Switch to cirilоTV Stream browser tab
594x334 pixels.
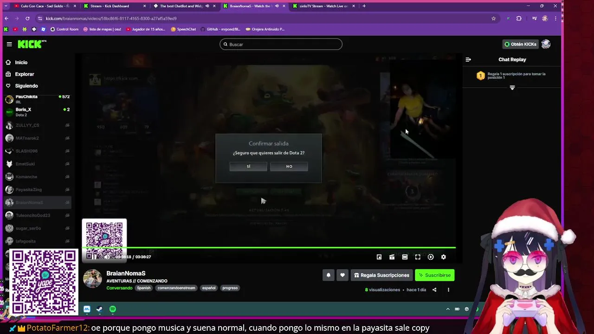(323, 6)
